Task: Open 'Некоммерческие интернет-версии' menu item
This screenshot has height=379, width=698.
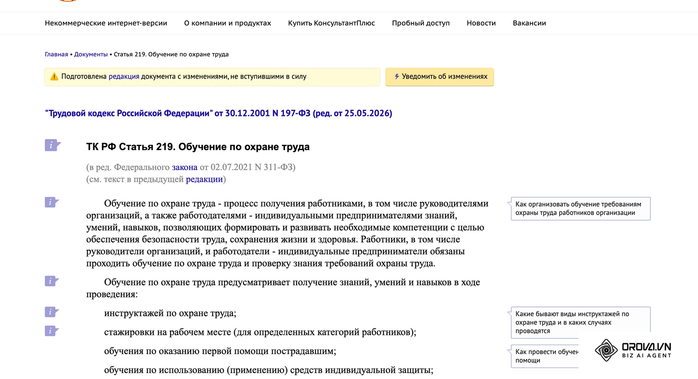Action: (x=106, y=23)
